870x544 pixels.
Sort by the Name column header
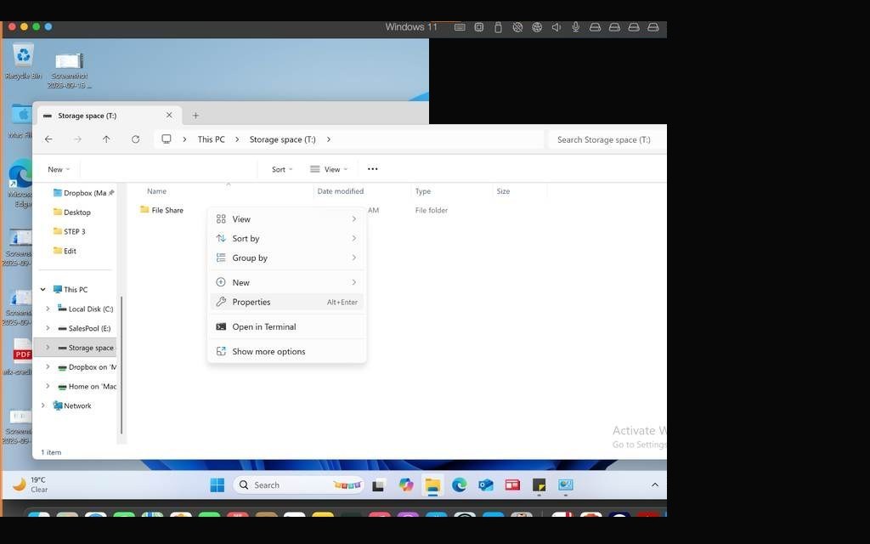(x=156, y=191)
